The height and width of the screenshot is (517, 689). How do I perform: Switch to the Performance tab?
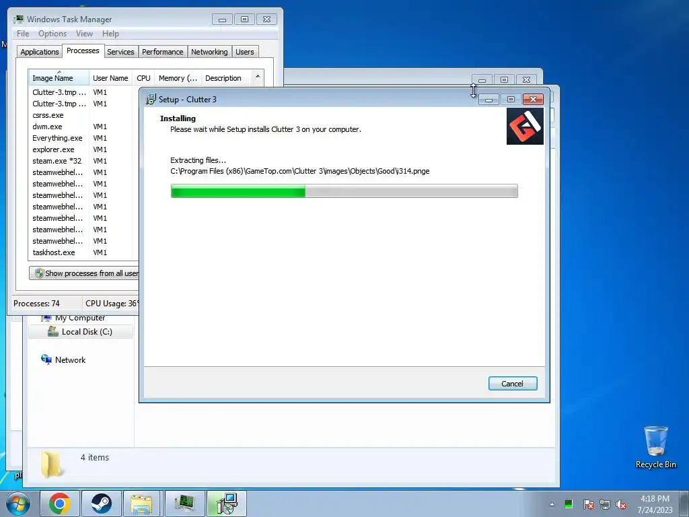162,52
